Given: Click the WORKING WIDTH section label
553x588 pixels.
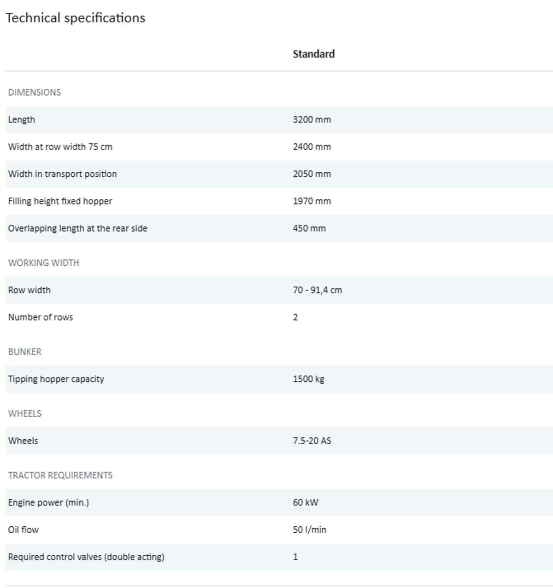Looking at the screenshot, I should pyautogui.click(x=44, y=263).
